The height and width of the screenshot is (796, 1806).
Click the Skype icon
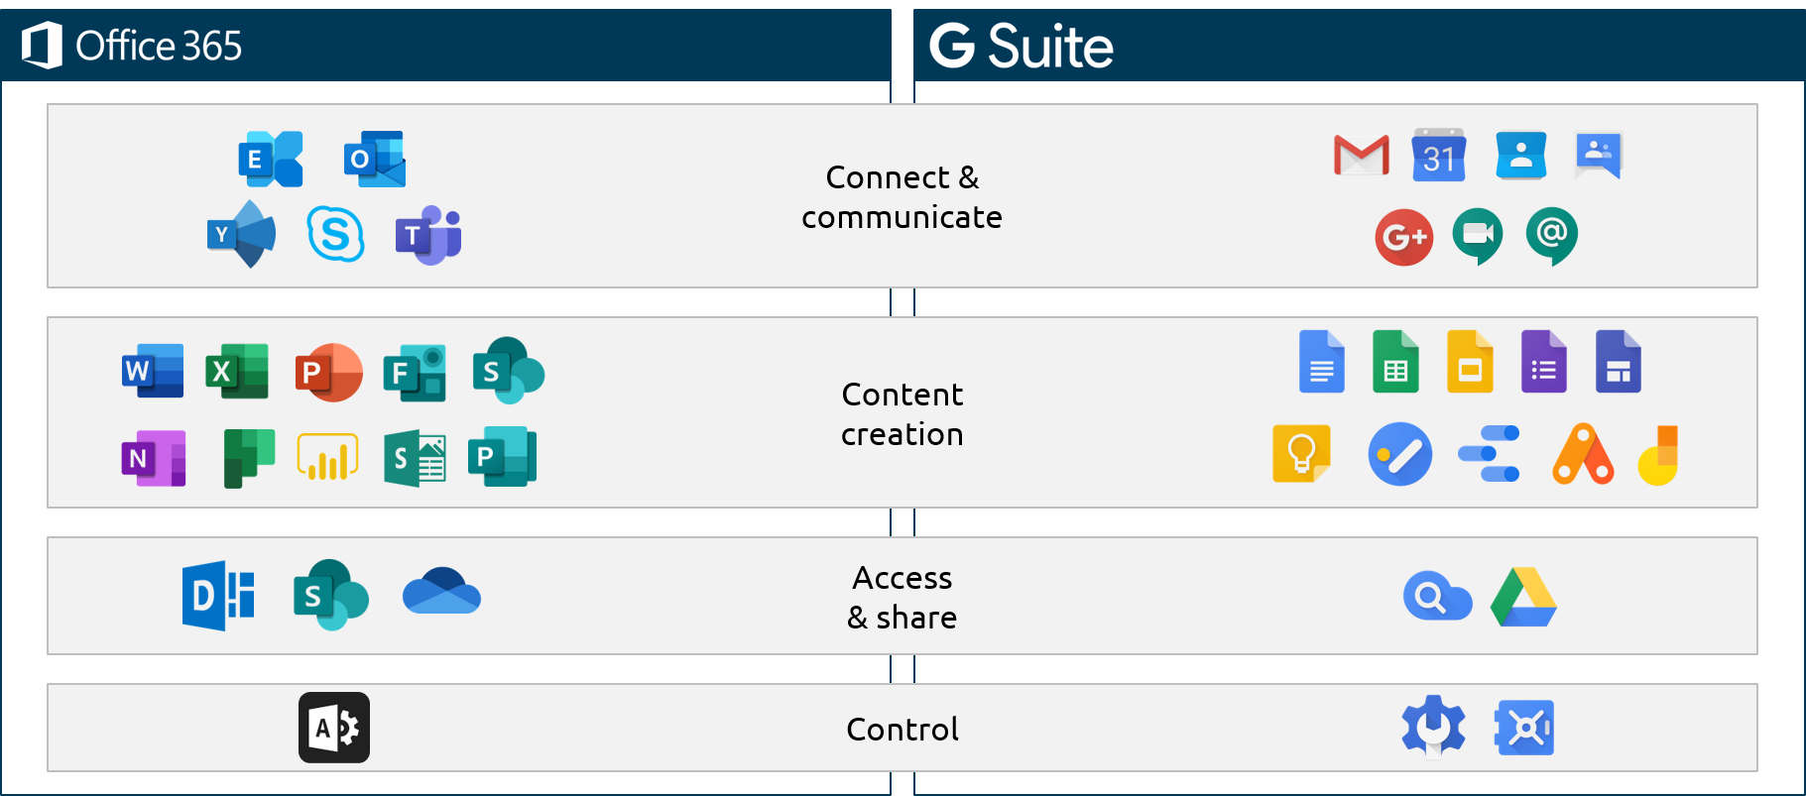coord(335,234)
